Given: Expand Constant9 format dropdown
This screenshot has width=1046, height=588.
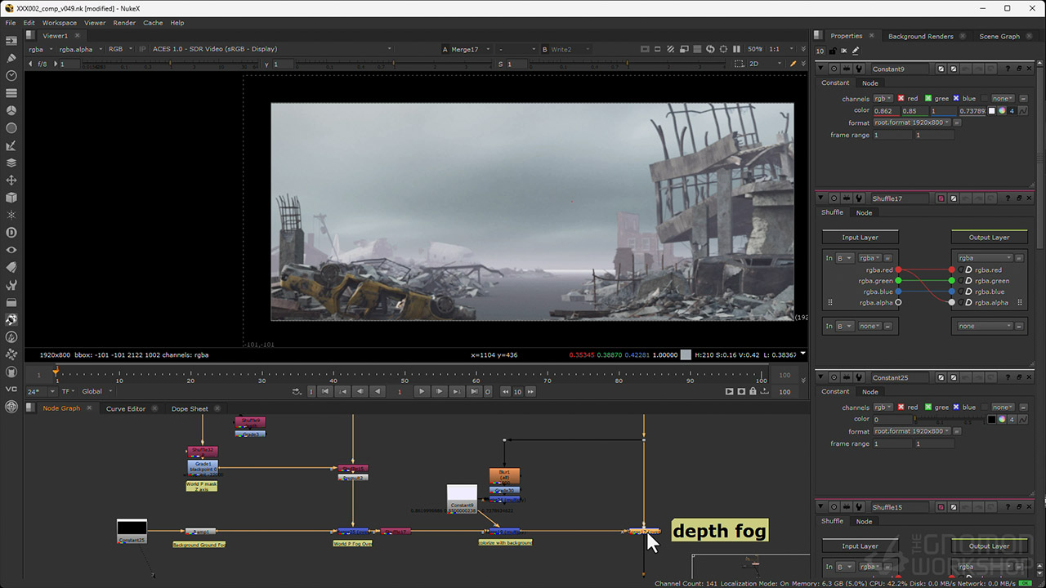Looking at the screenshot, I should tap(911, 122).
